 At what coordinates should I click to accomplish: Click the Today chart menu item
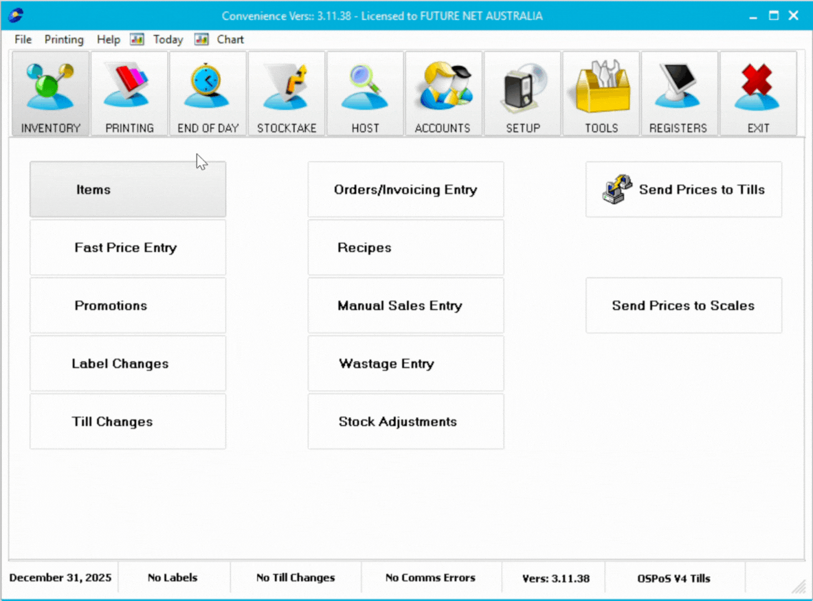[x=167, y=39]
